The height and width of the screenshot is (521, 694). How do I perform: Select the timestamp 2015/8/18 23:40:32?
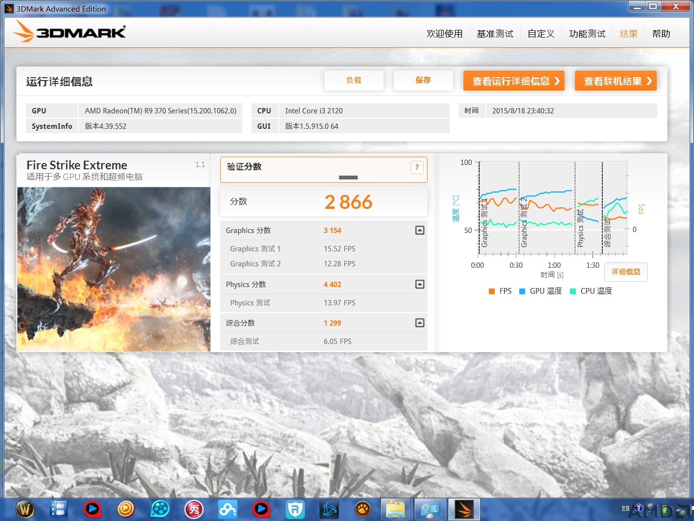523,111
